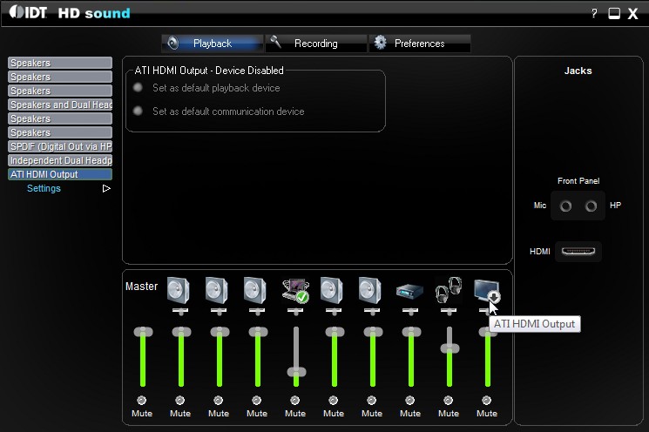Mute the Master channel

[143, 401]
